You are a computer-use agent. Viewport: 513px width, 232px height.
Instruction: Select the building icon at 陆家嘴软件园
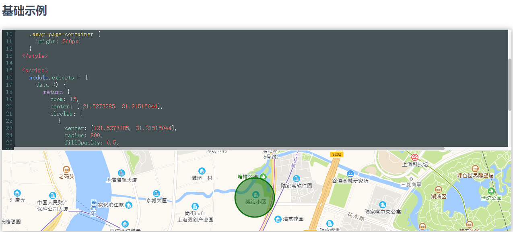[296, 179]
